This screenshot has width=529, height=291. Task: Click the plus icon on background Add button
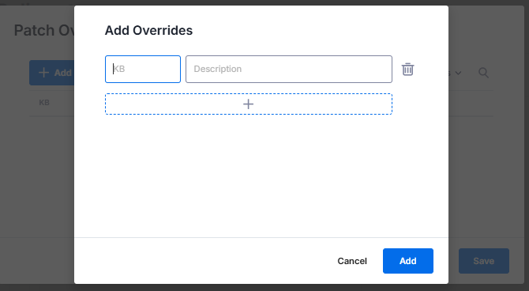click(43, 73)
